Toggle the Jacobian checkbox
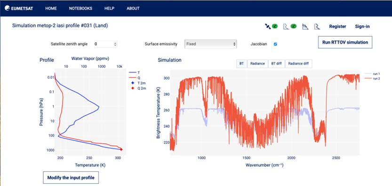 pyautogui.click(x=275, y=44)
